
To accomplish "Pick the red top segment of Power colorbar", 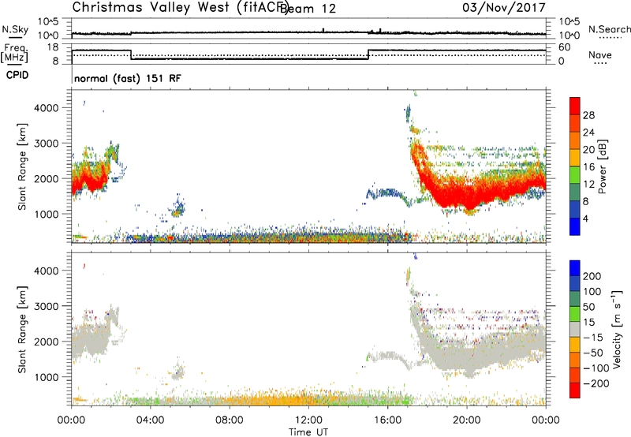I will click(575, 106).
